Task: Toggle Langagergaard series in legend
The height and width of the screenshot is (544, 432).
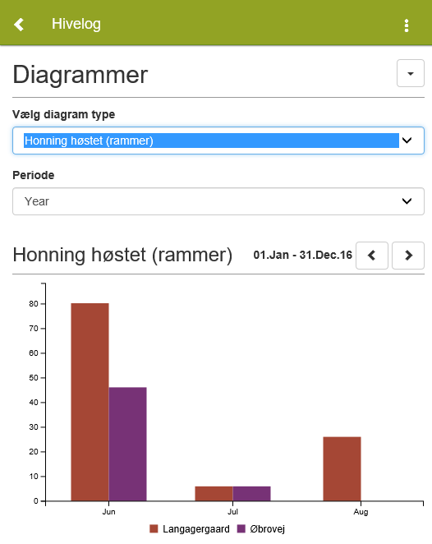Action: (x=196, y=529)
